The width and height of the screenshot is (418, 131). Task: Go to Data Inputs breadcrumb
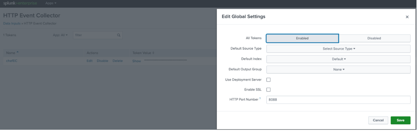[x=12, y=23]
